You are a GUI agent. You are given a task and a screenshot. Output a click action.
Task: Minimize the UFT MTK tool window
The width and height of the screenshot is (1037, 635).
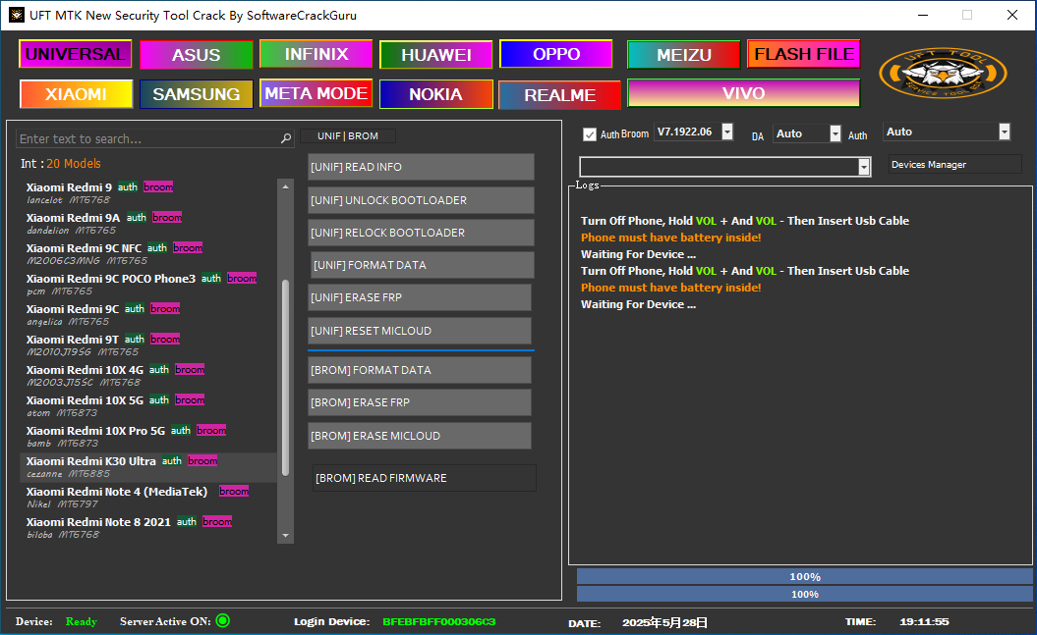(923, 15)
